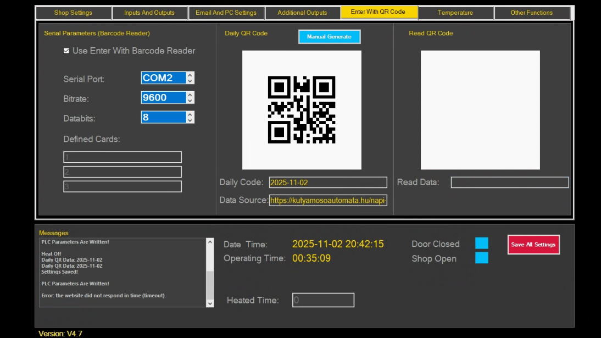The height and width of the screenshot is (338, 601).
Task: Open the Shop Settings tab
Action: coord(73,13)
